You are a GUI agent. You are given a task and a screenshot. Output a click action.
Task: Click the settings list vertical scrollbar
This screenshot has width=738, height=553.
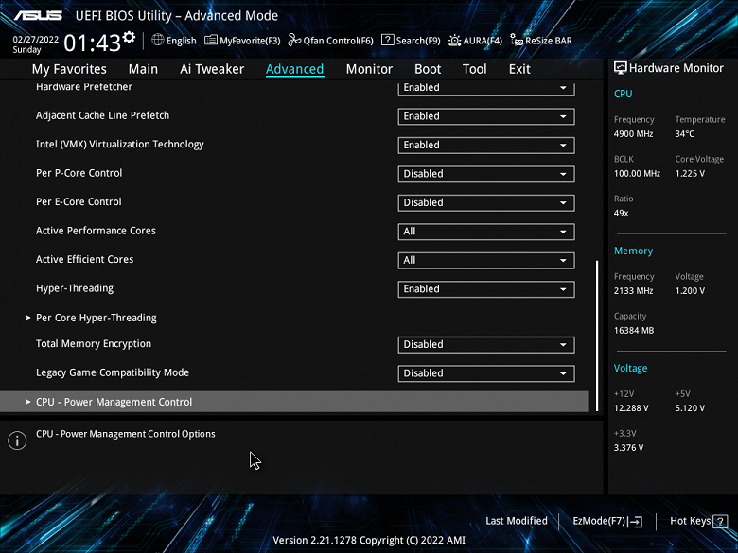[x=597, y=336]
